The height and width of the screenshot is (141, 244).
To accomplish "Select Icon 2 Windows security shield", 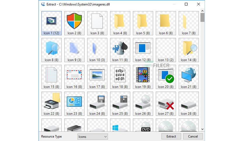I will [74, 23].
